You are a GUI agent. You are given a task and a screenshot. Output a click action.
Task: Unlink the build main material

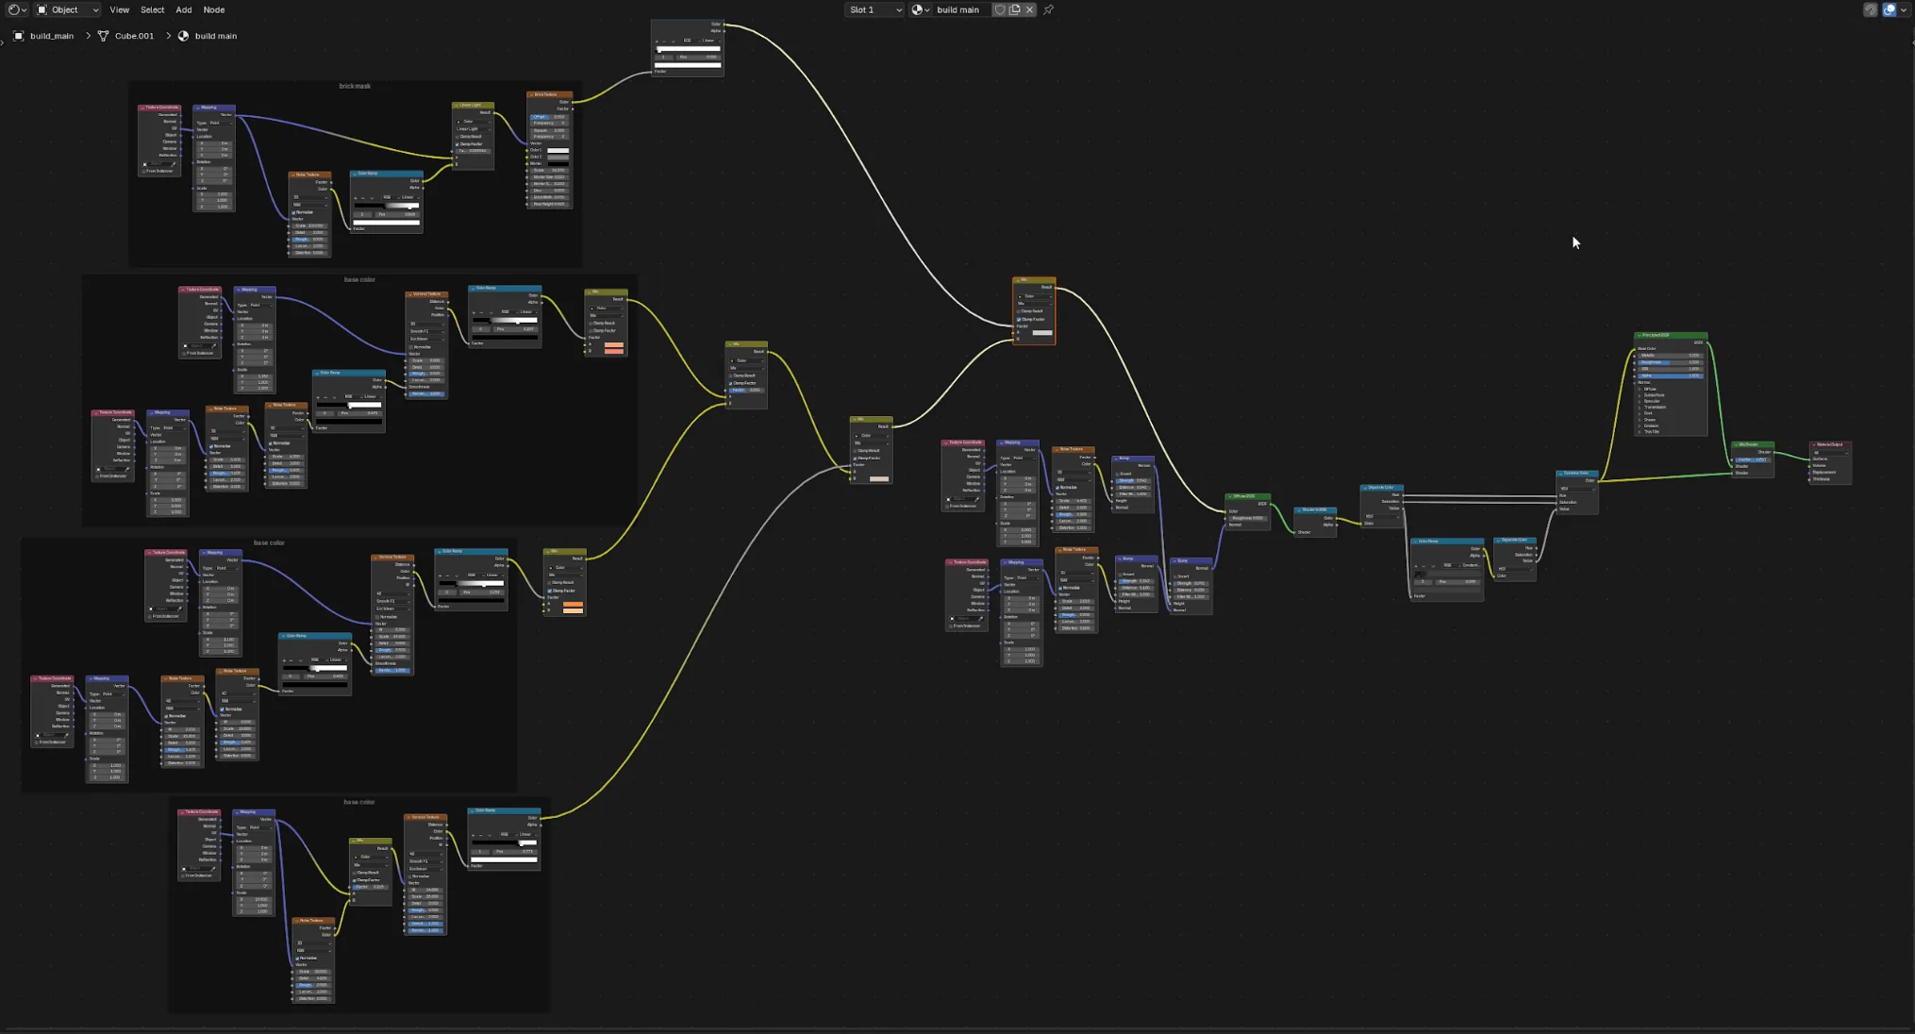pos(1029,9)
